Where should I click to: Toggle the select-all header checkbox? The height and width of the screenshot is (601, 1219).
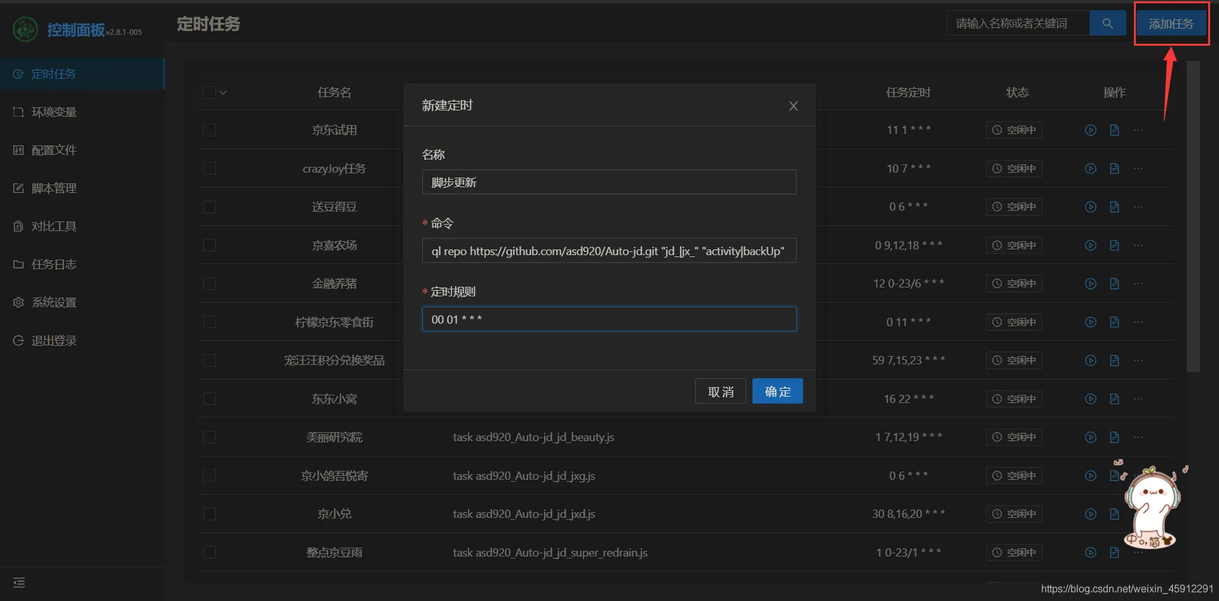coord(210,93)
